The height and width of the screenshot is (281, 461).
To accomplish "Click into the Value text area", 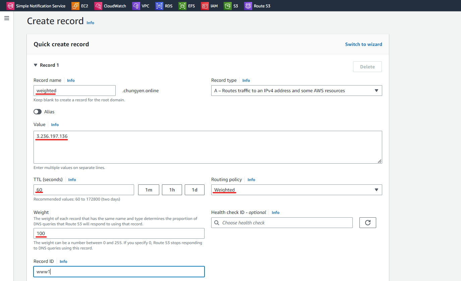I will (208, 147).
